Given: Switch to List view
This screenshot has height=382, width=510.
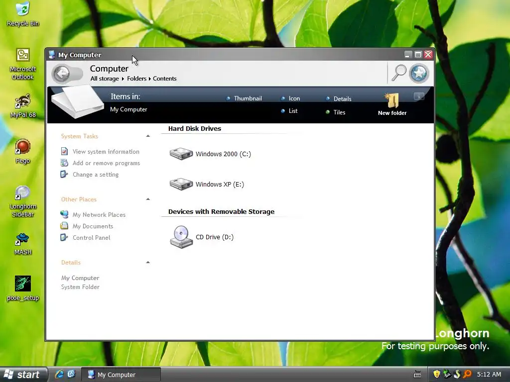Looking at the screenshot, I should point(289,111).
